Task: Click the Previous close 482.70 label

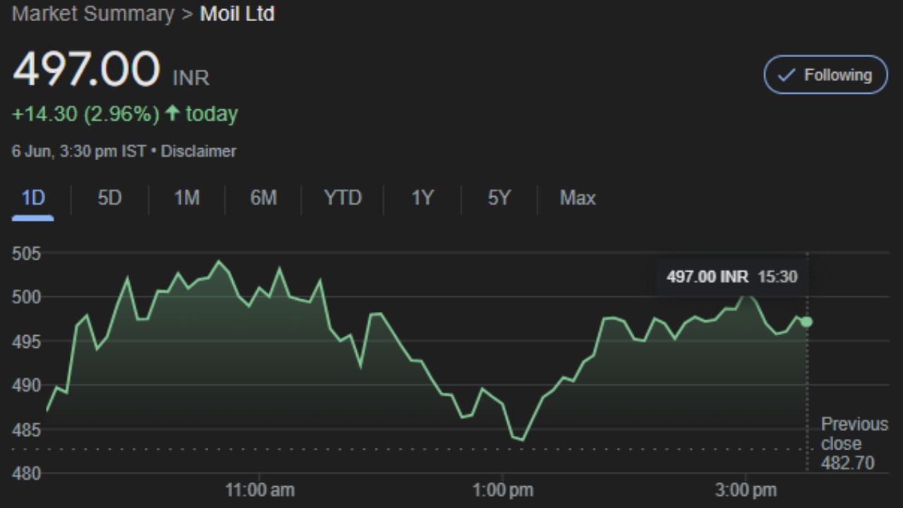Action: [854, 444]
